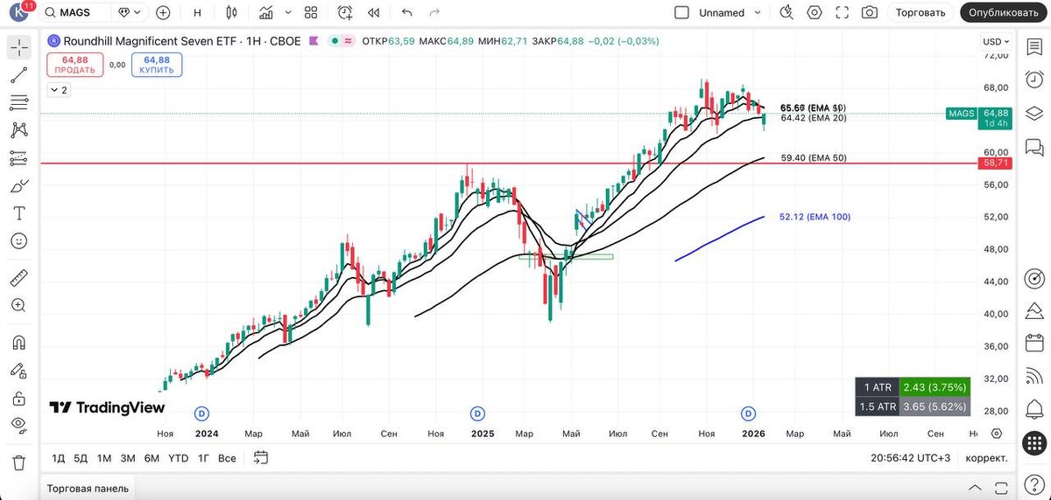Click the Опубликовать button
This screenshot has width=1051, height=500.
point(1004,12)
